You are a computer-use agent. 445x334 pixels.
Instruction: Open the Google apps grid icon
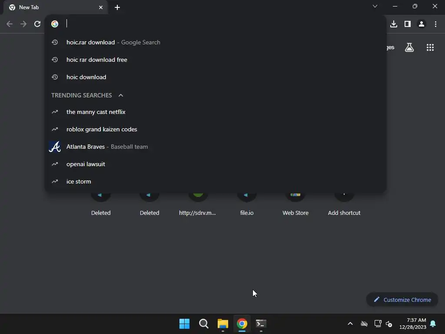(x=430, y=47)
